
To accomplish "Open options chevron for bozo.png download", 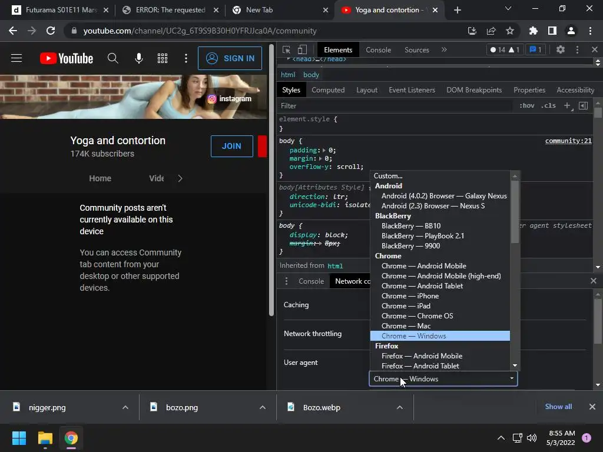I will pyautogui.click(x=263, y=407).
